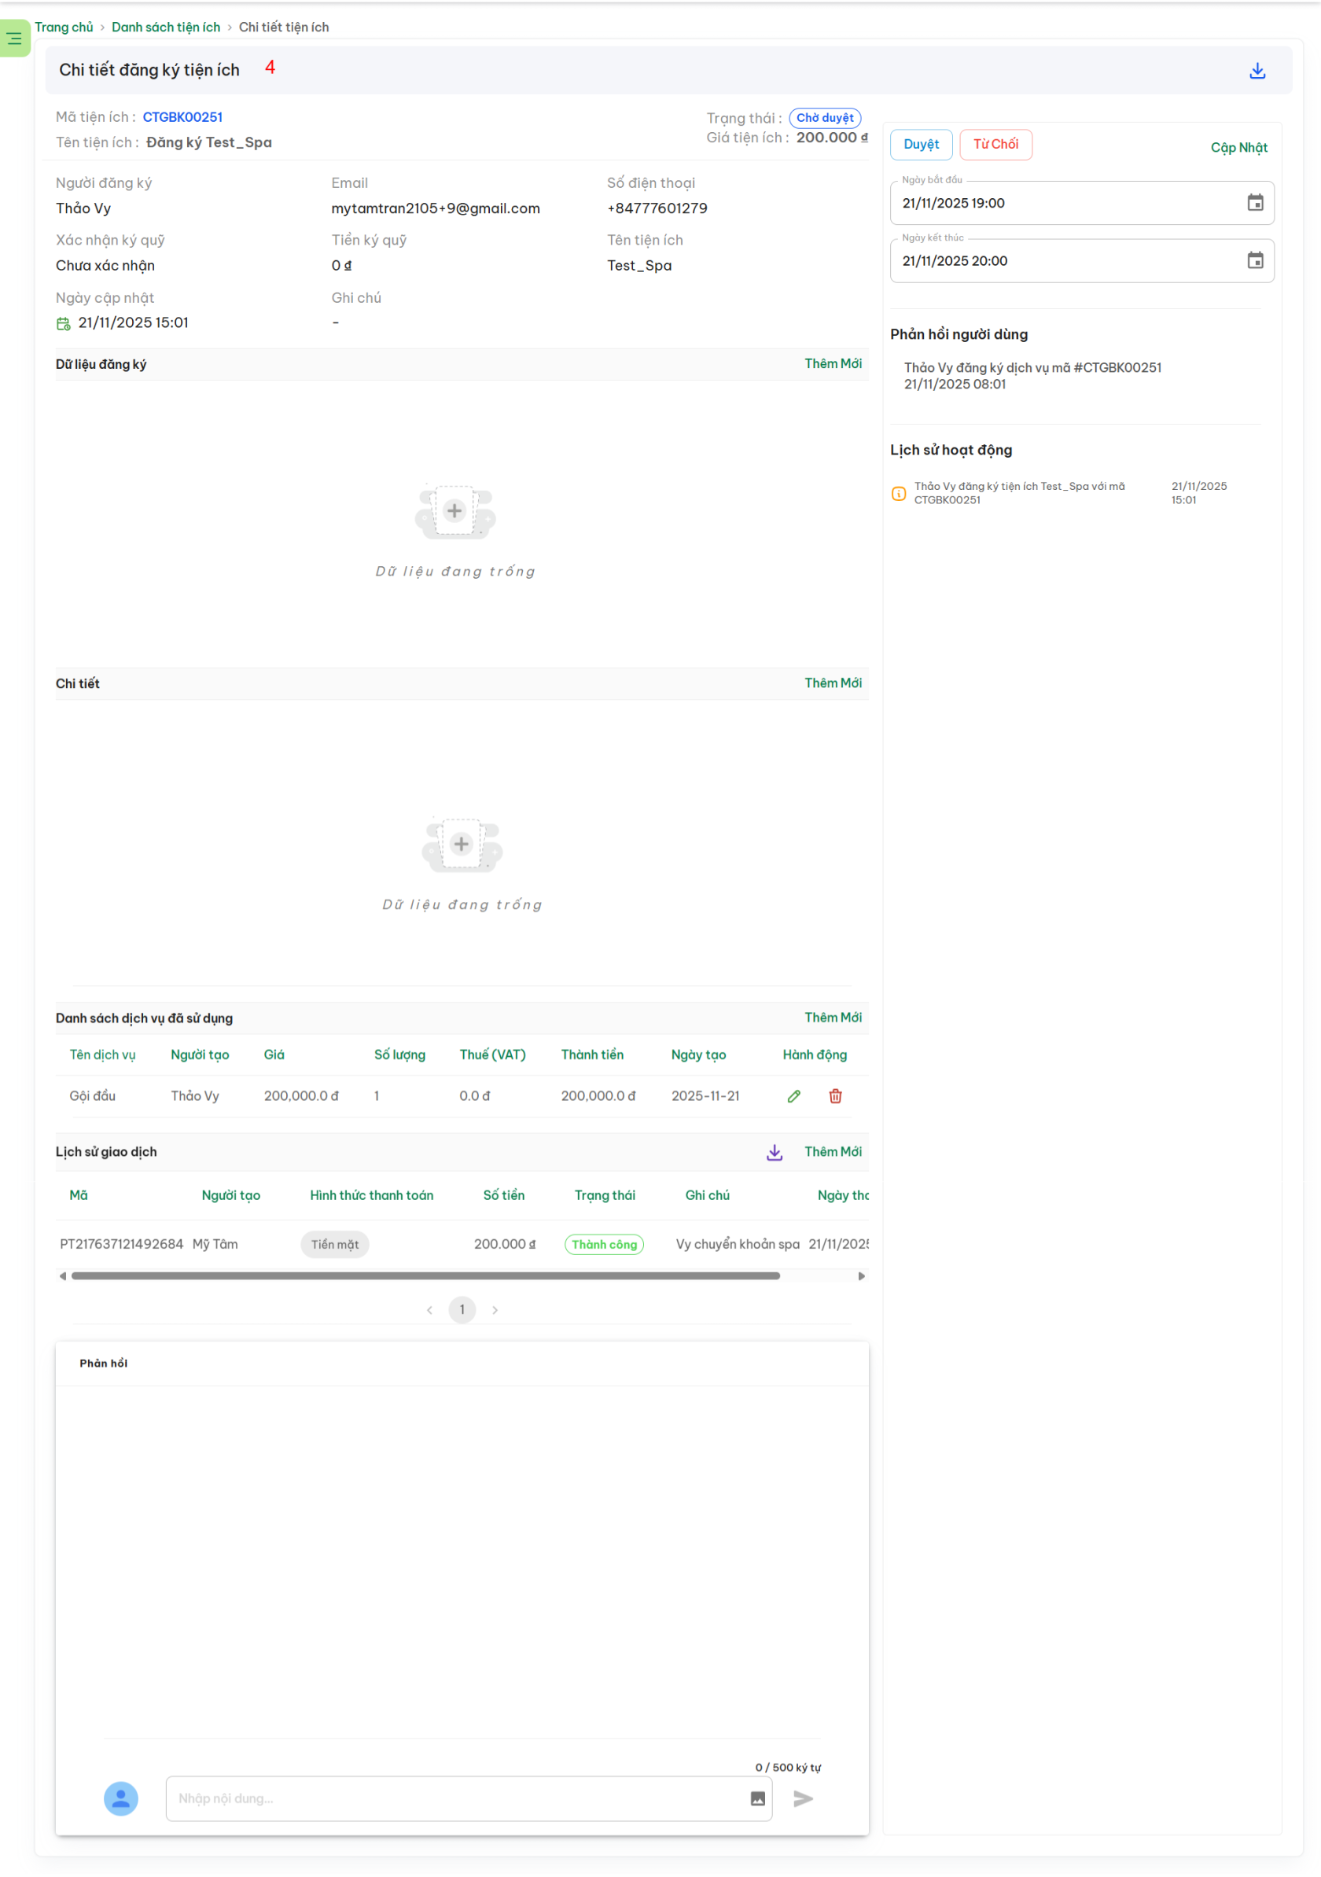Viewport: 1321px width, 1877px height.
Task: Select page 1 in the pagination
Action: click(462, 1309)
